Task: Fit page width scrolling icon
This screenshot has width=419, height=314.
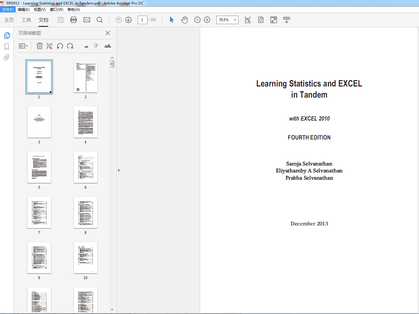Action: tap(247, 20)
